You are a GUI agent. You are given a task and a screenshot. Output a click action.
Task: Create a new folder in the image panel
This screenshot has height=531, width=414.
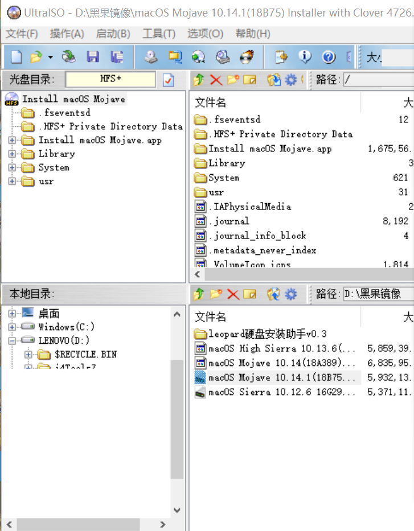pyautogui.click(x=233, y=80)
